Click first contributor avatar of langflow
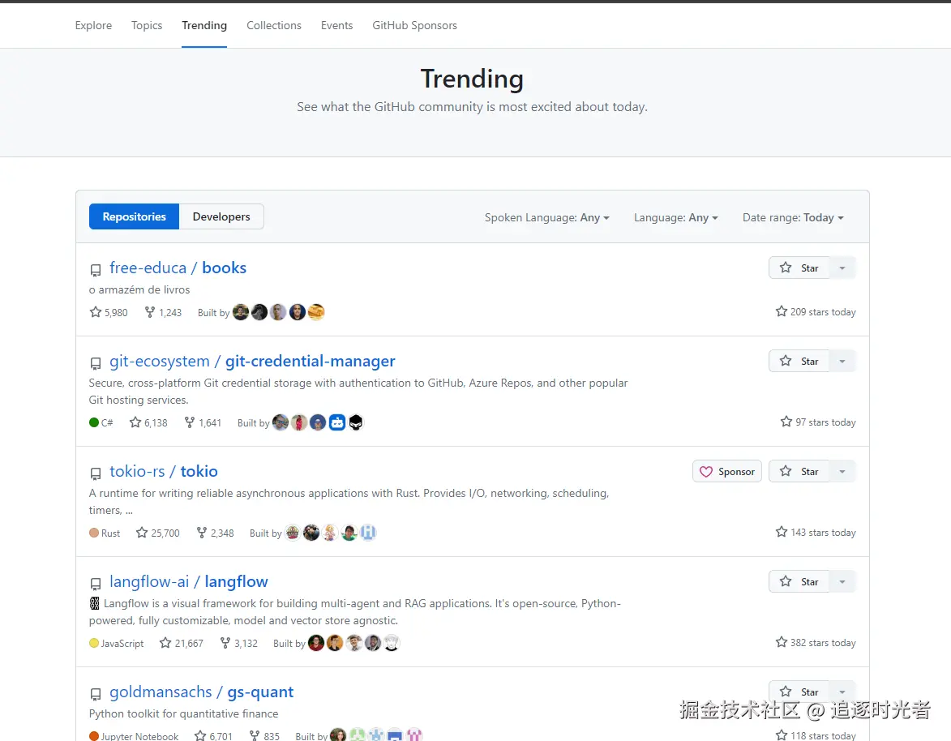This screenshot has height=741, width=951. tap(316, 644)
